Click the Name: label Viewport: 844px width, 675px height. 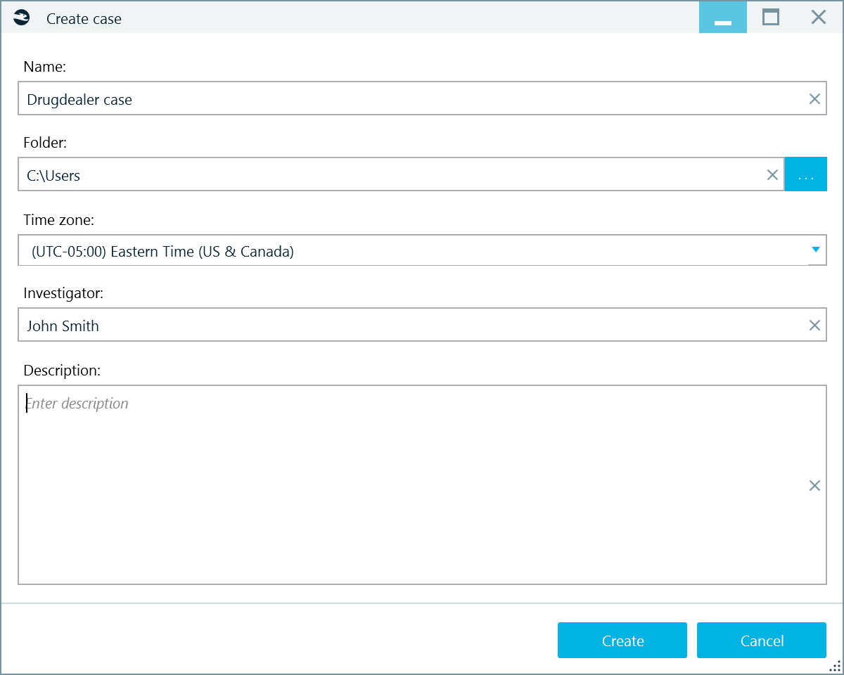click(44, 67)
